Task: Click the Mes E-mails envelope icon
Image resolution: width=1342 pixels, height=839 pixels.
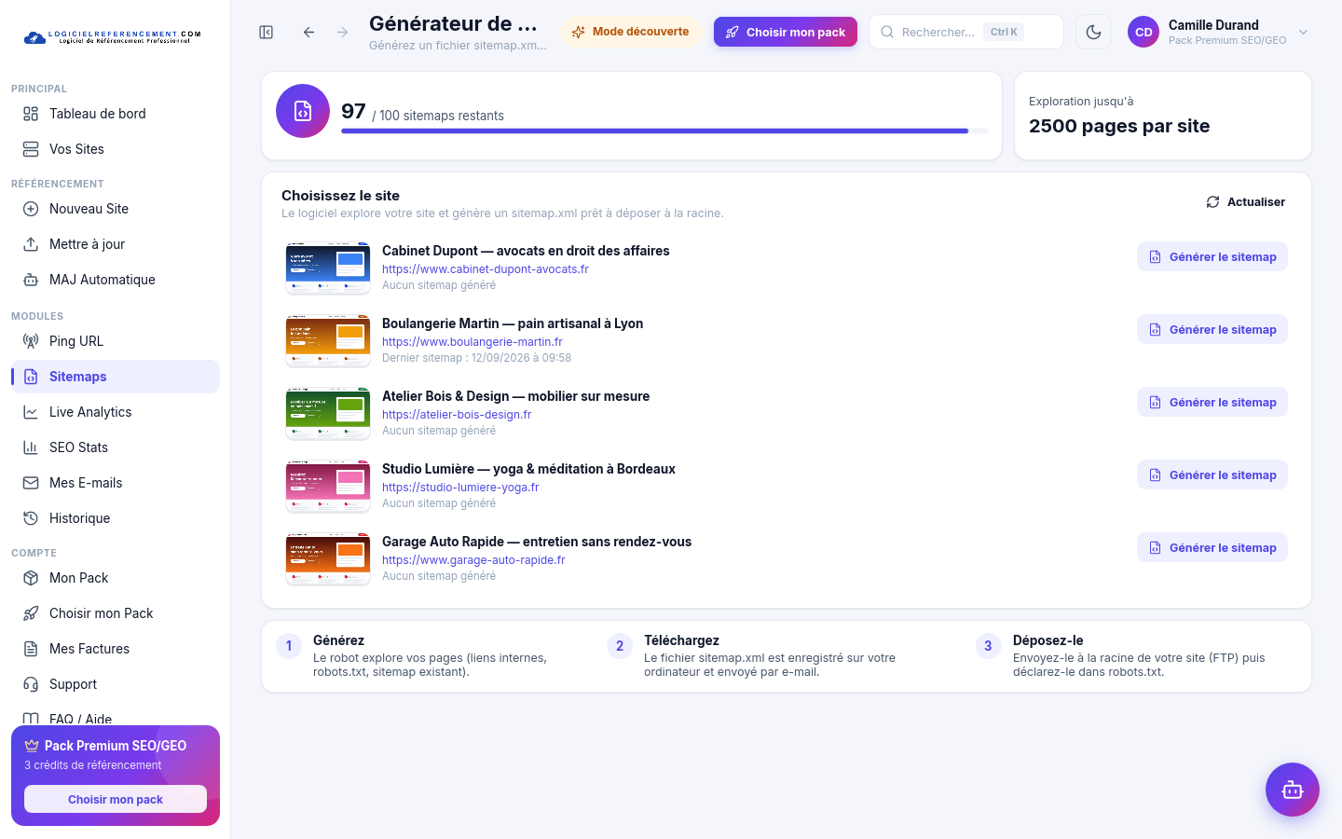Action: tap(31, 483)
